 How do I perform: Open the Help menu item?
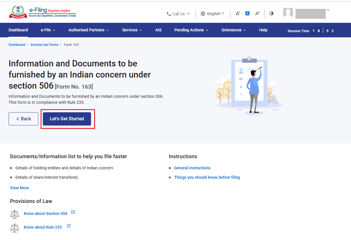(263, 30)
